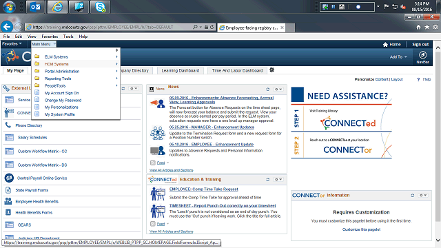Switch to Time And Labor Dashboard tab
This screenshot has width=441, height=248.
tap(237, 70)
